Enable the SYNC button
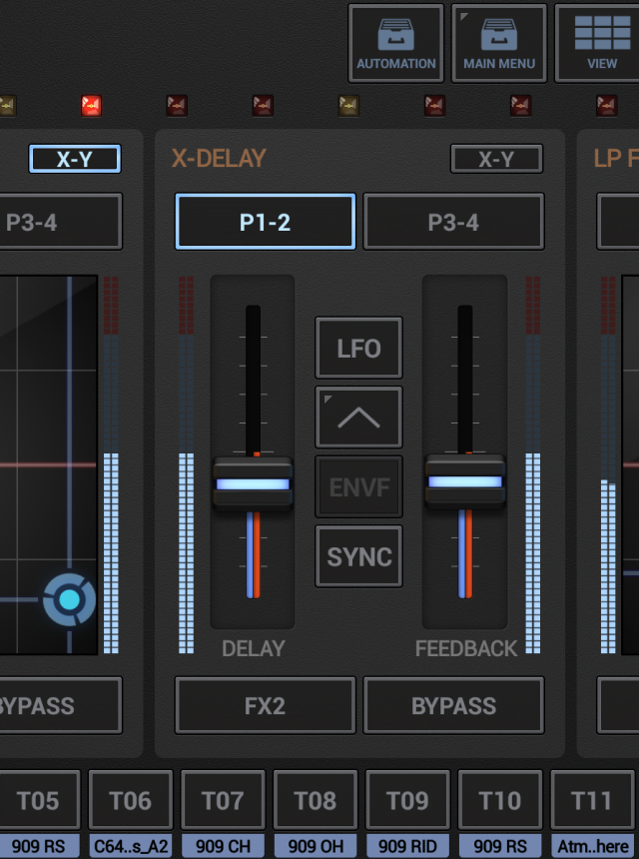This screenshot has width=639, height=859. click(x=358, y=556)
